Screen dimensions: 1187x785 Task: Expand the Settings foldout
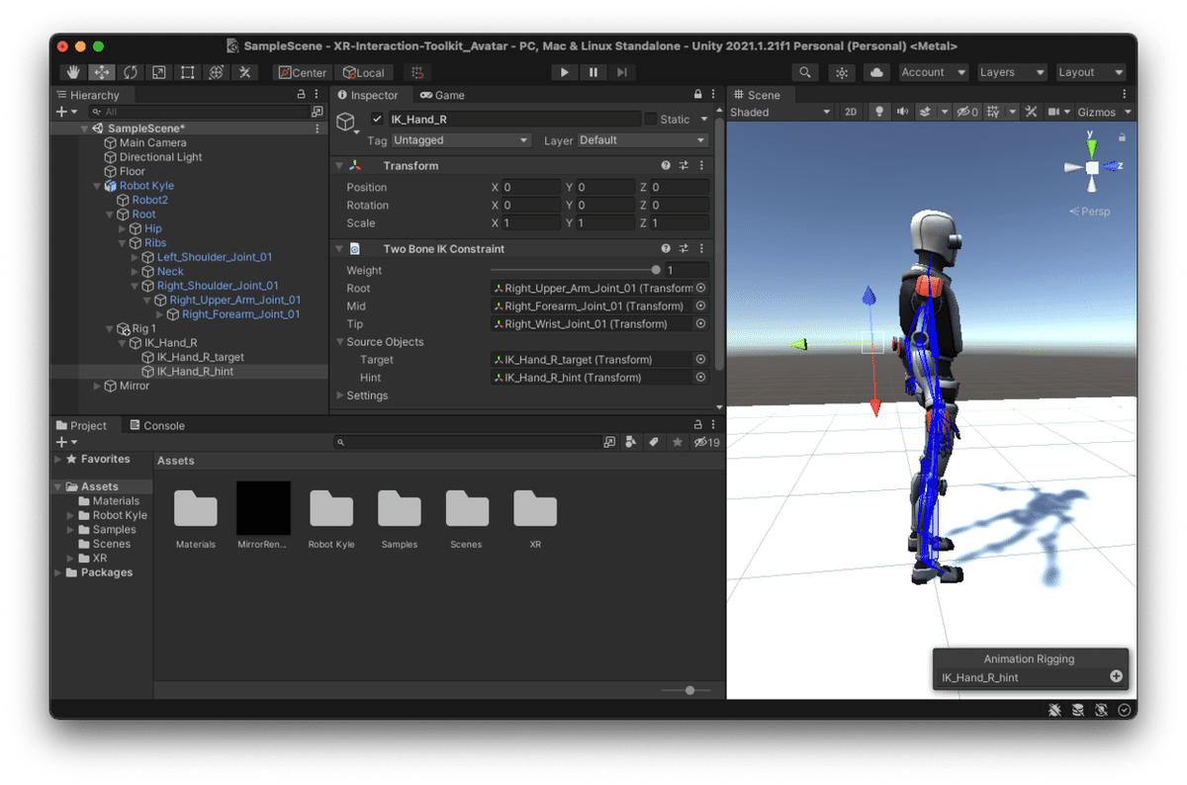[x=340, y=395]
